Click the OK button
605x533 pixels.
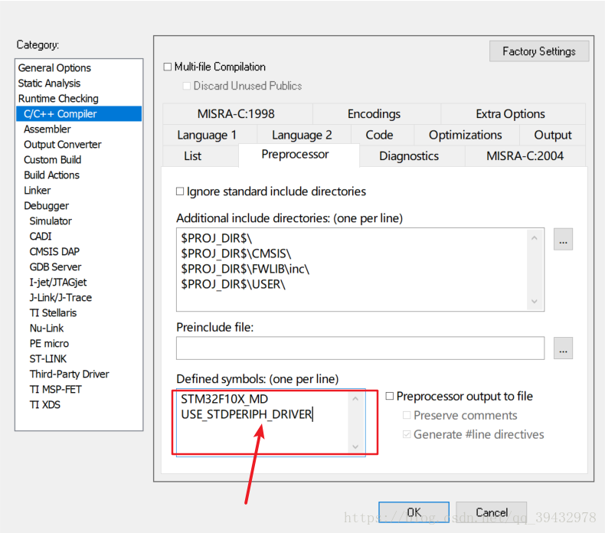click(414, 512)
